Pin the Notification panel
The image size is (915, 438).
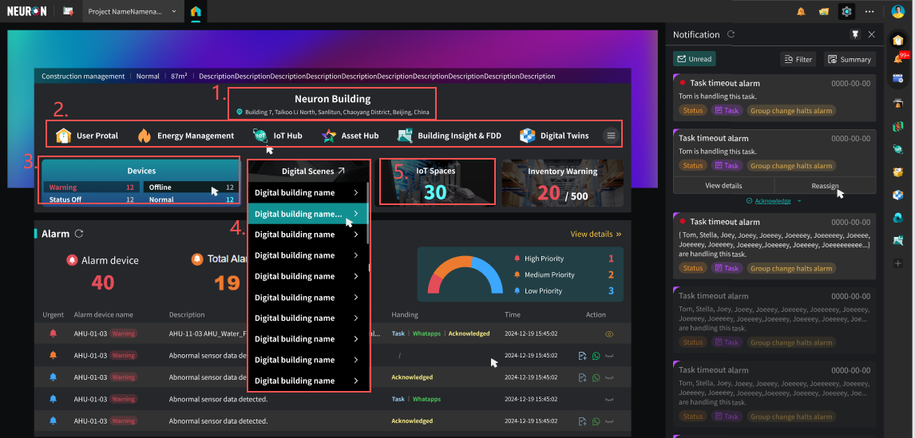[855, 35]
